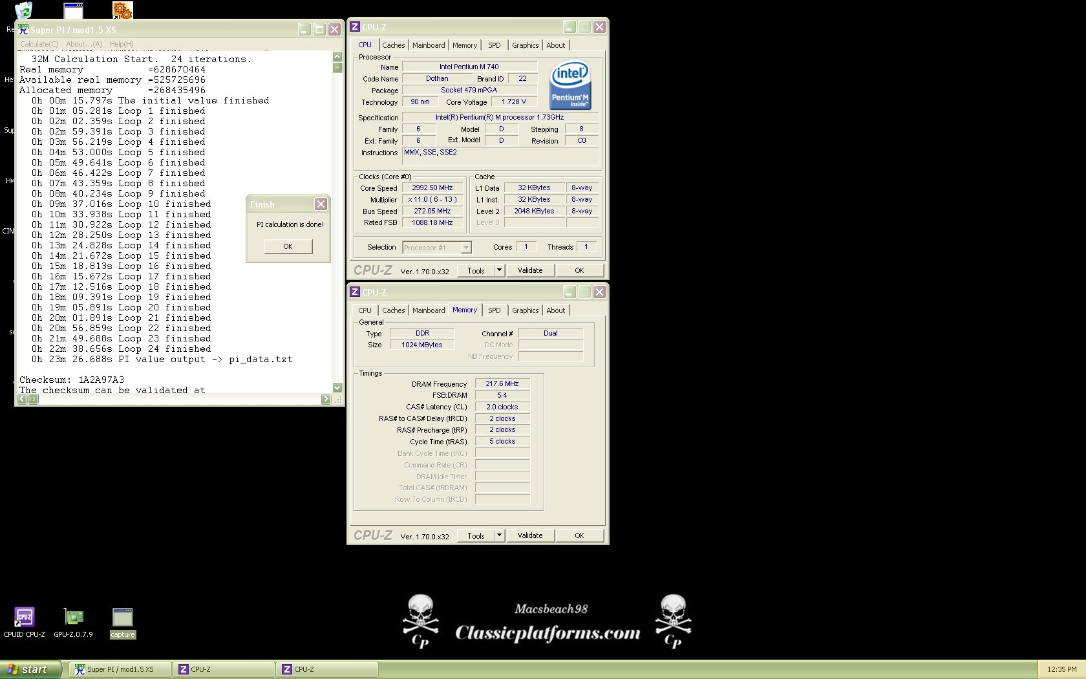Image resolution: width=1086 pixels, height=679 pixels.
Task: Switch to Mainboard tab in top CPU-Z
Action: click(429, 45)
